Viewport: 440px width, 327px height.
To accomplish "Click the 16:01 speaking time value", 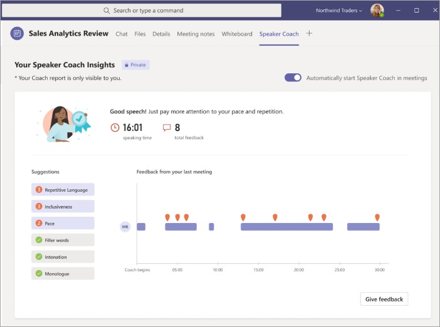I will click(132, 128).
